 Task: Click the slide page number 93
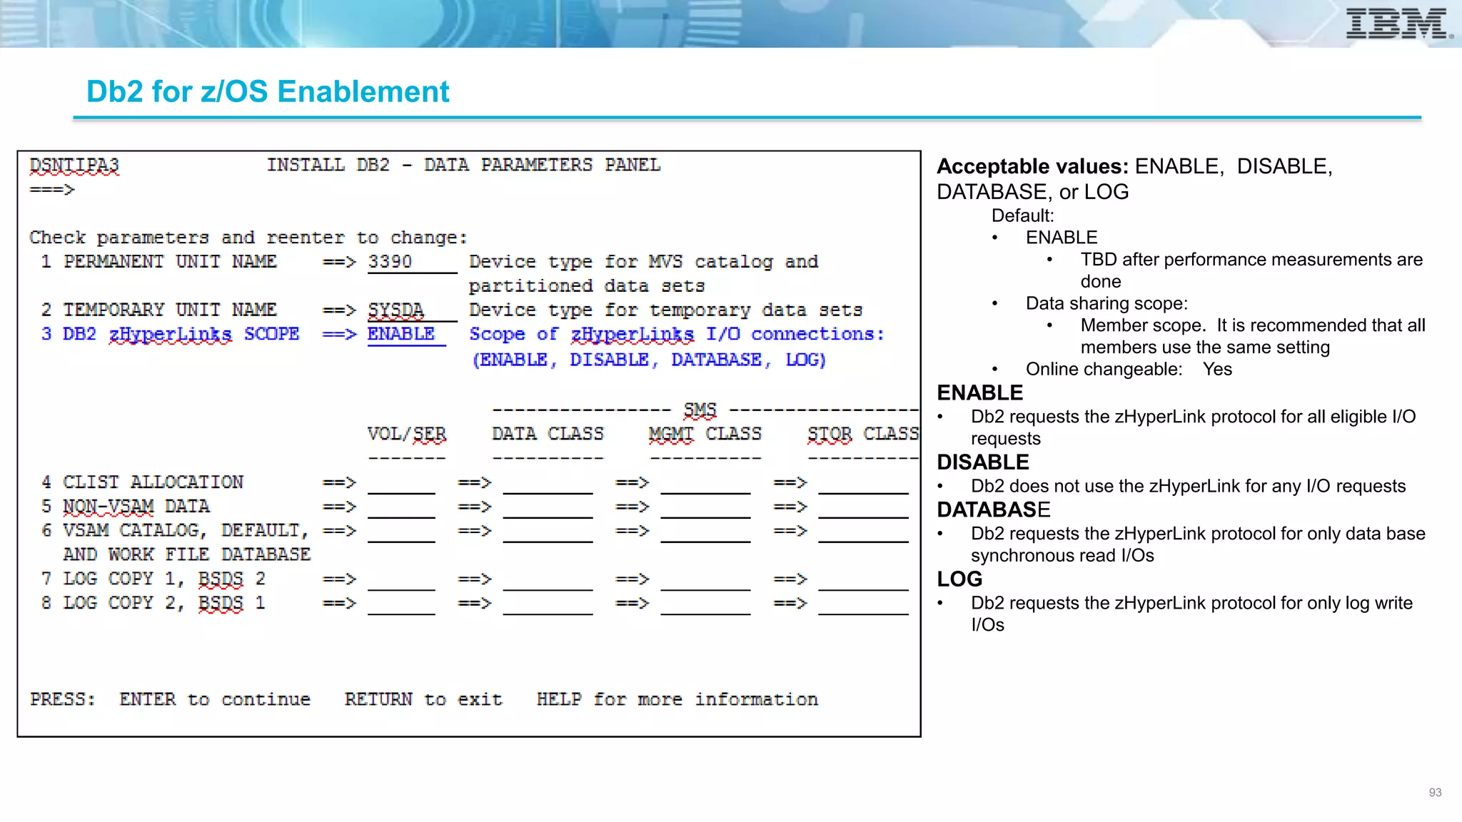[1435, 793]
